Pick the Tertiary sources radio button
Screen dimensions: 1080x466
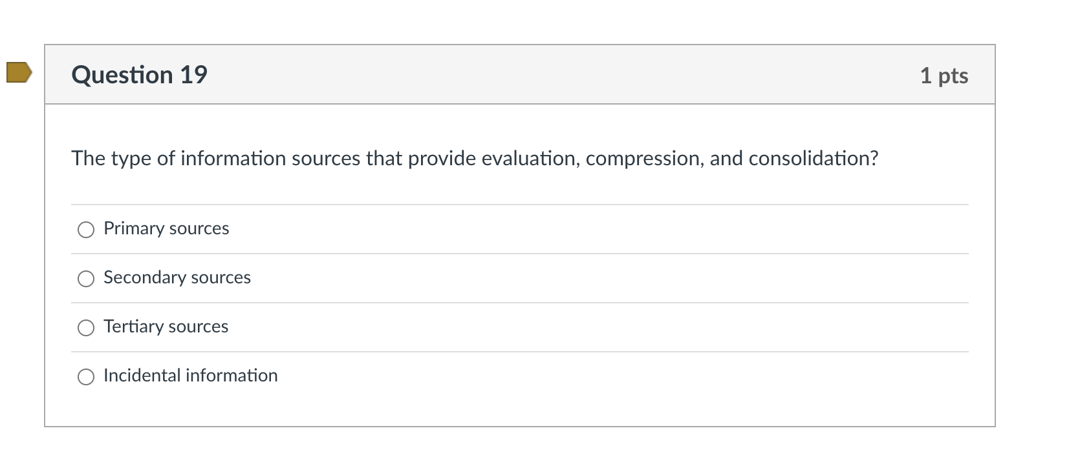pyautogui.click(x=86, y=328)
